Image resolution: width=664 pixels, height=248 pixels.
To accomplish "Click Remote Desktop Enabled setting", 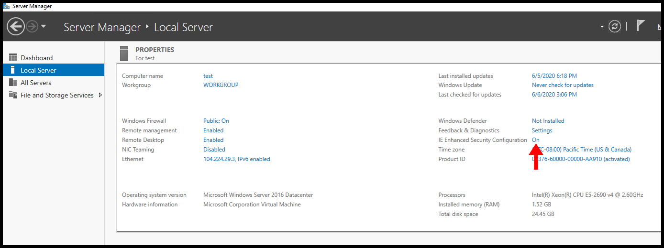I will tap(213, 140).
